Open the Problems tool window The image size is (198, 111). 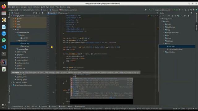point(43,106)
